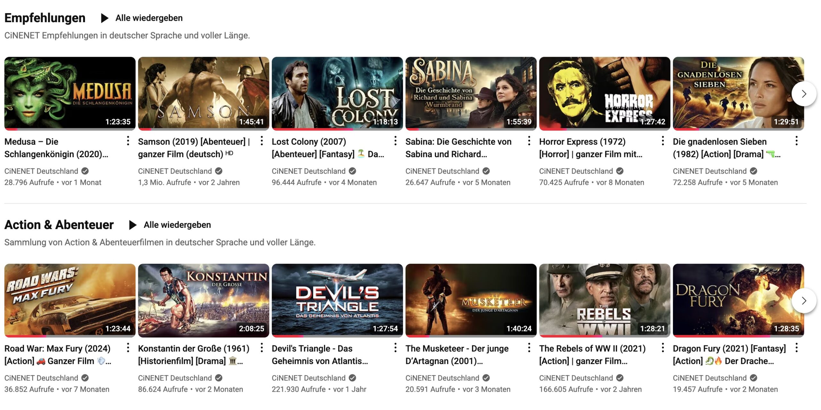821x410 pixels.
Task: Open options menu for Konstantin der Große
Action: tap(262, 348)
